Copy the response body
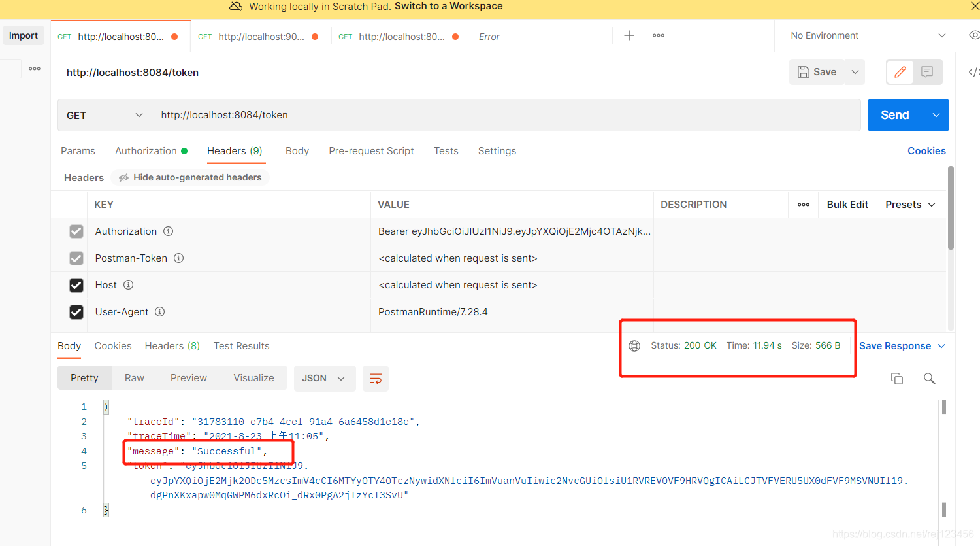This screenshot has width=980, height=546. pos(897,378)
